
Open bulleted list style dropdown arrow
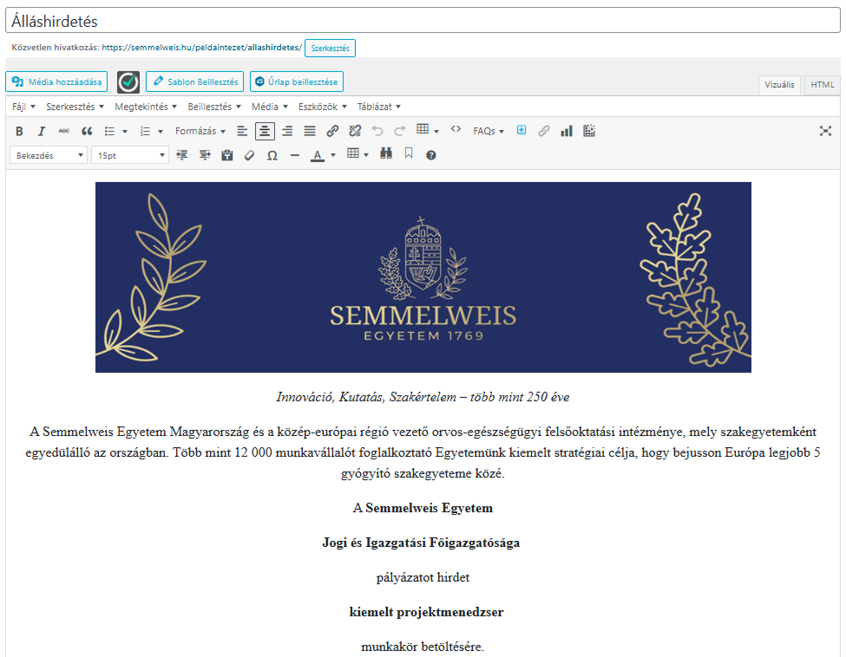pos(125,131)
